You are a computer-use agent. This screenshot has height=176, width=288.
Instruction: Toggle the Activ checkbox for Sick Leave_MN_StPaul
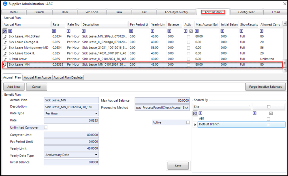tap(188, 37)
